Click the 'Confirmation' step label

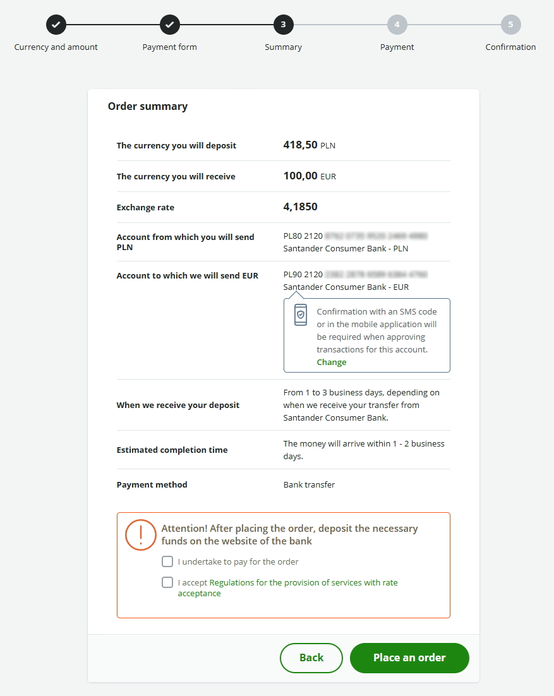(510, 47)
